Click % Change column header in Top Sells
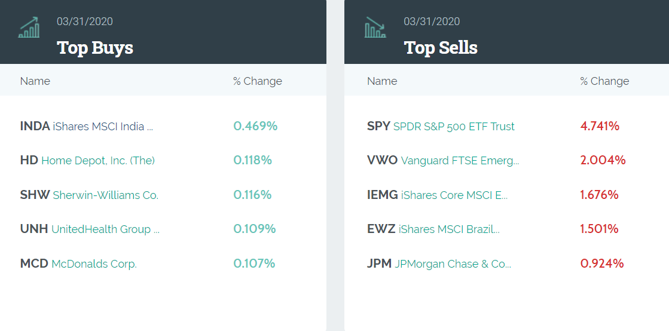Image resolution: width=669 pixels, height=331 pixels. [x=604, y=81]
